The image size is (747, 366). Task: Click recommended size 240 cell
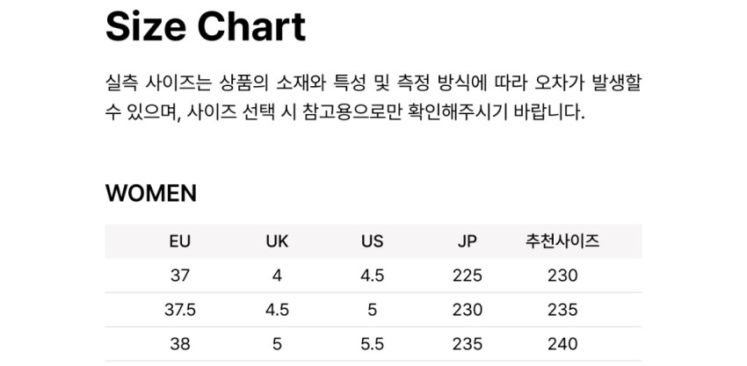pos(562,344)
